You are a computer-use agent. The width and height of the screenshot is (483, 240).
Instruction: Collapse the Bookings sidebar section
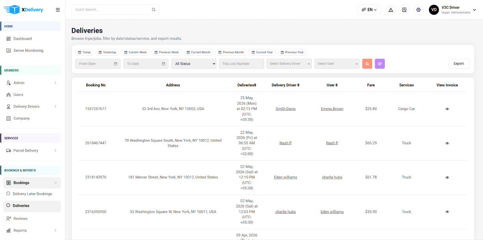click(x=56, y=183)
